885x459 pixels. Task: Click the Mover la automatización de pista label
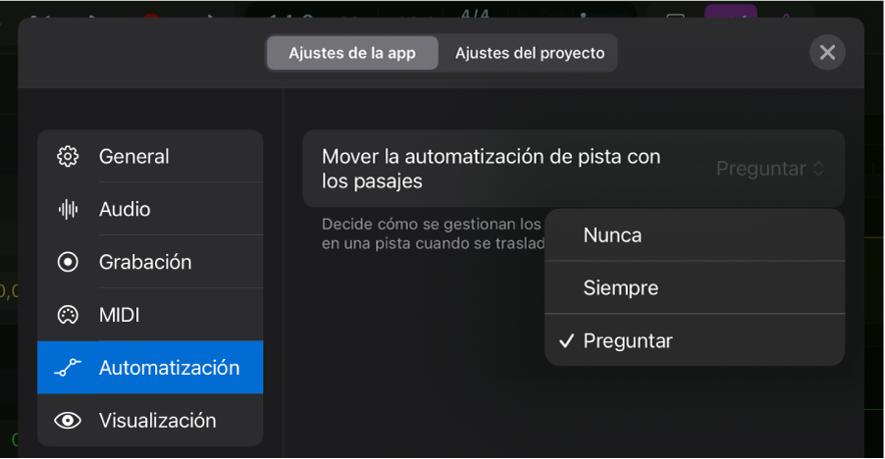(x=491, y=169)
